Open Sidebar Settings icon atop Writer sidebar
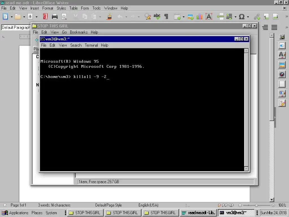This screenshot has height=217, width=289. pyautogui.click(x=282, y=36)
